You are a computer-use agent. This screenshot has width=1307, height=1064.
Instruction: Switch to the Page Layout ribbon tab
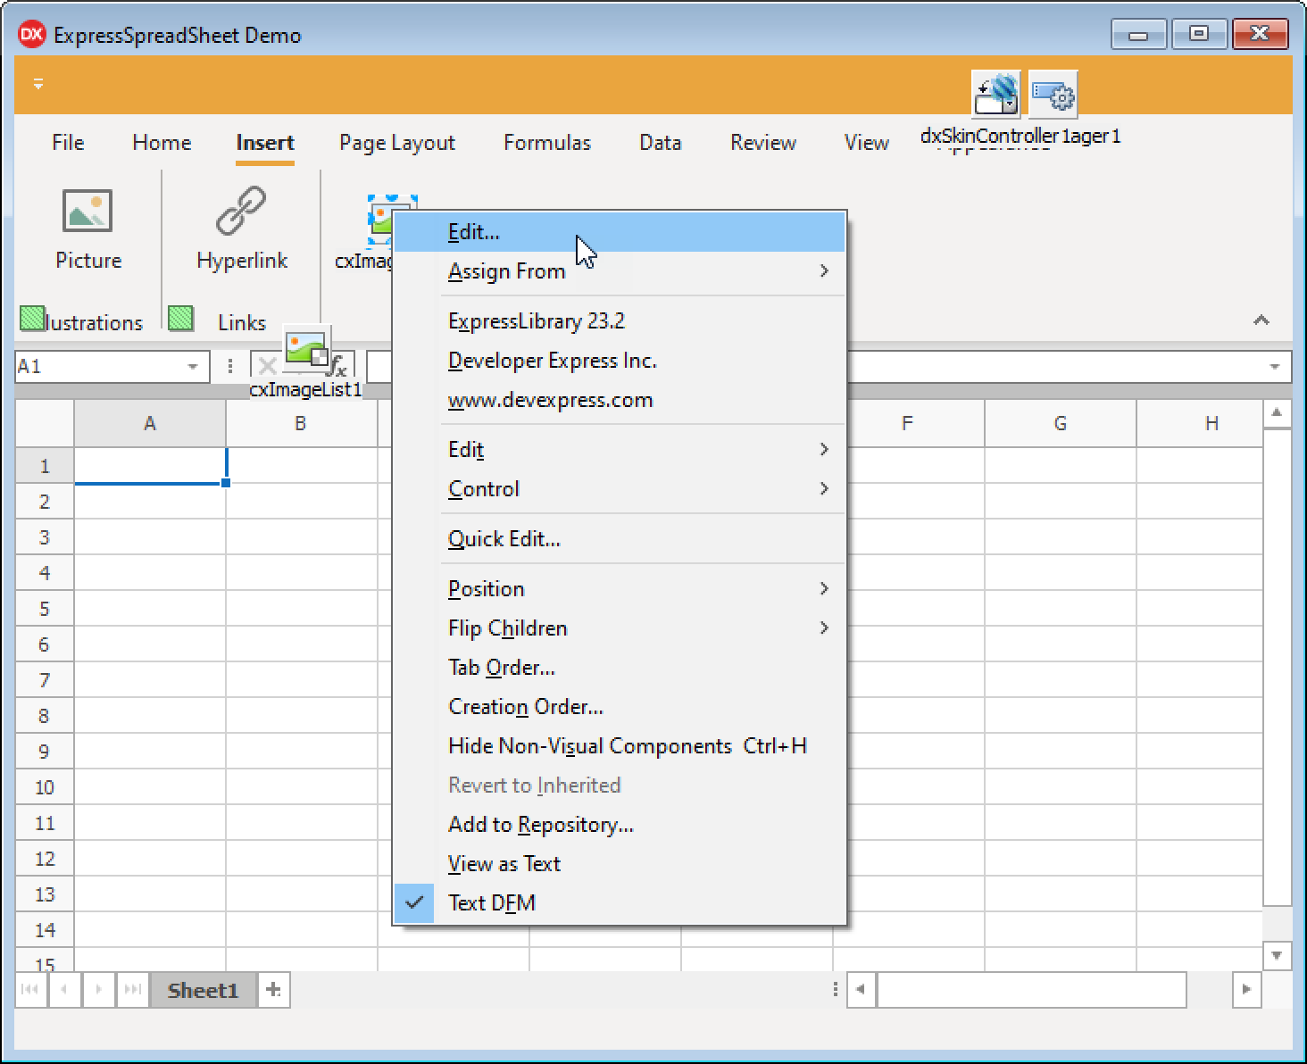click(396, 143)
